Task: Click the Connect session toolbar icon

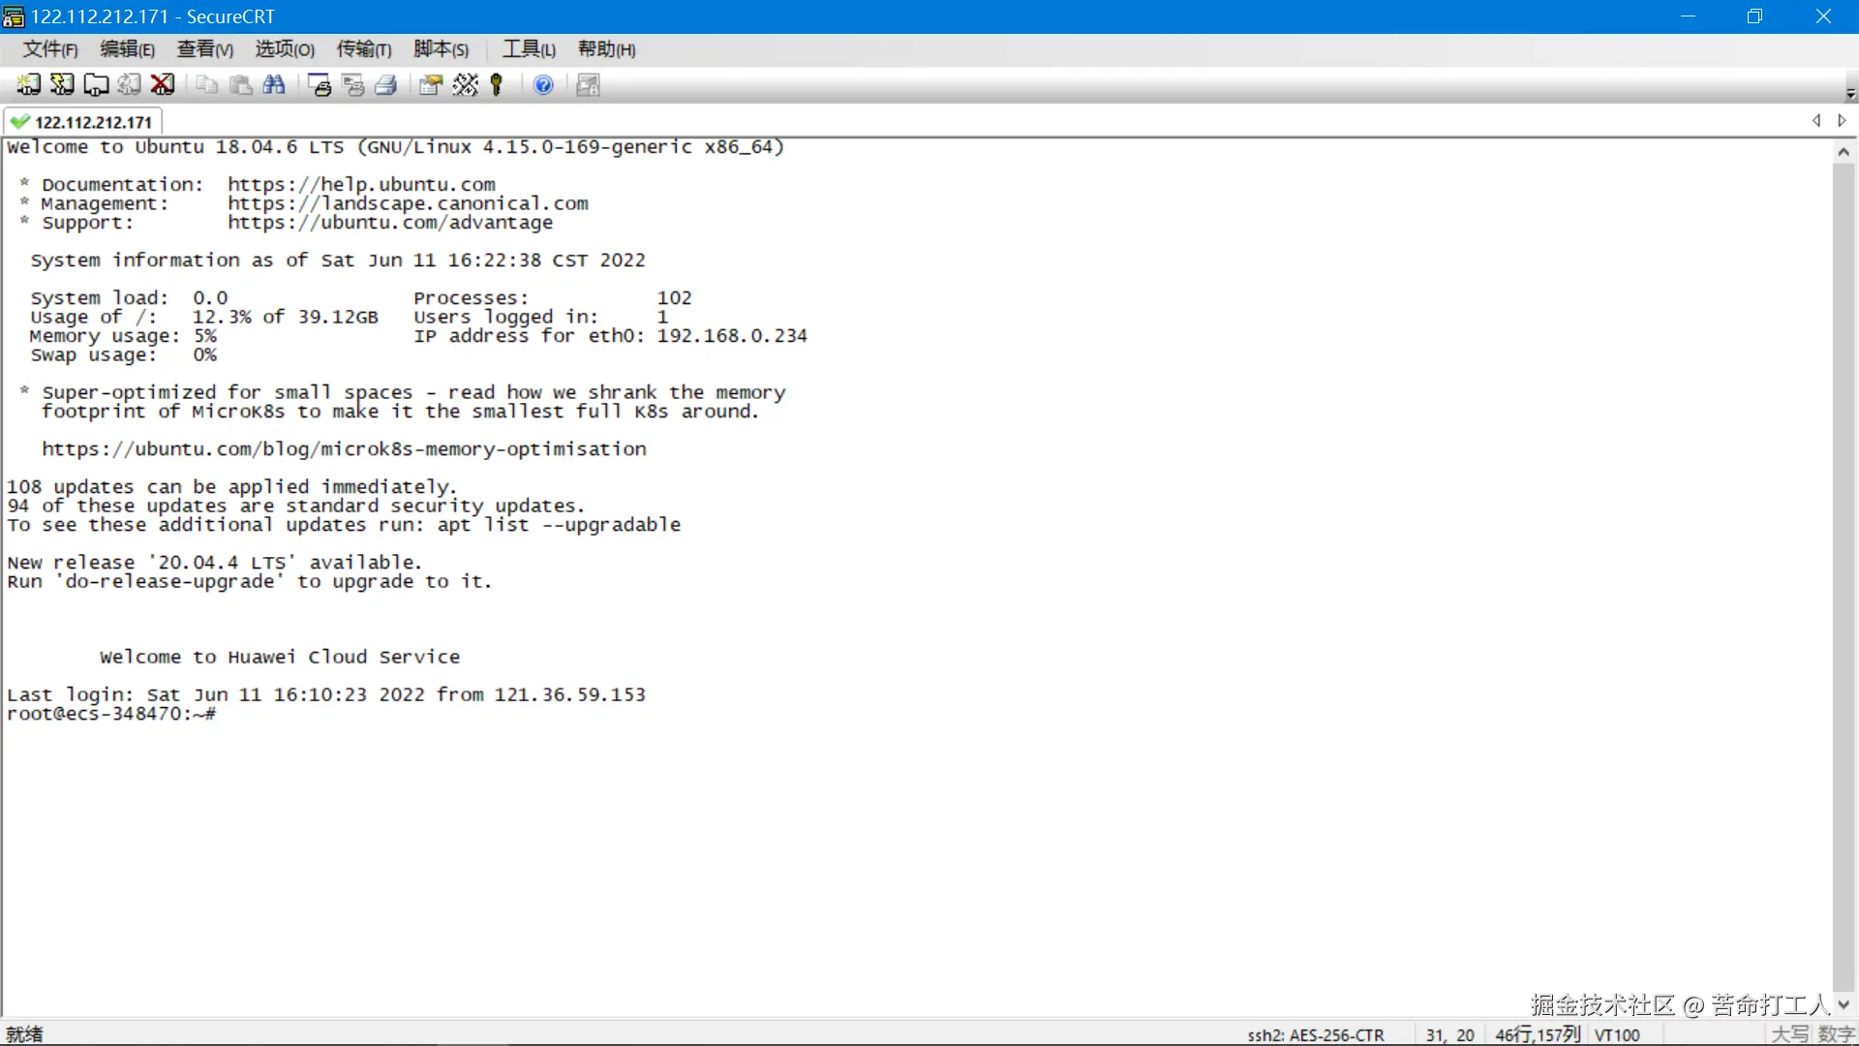Action: (28, 85)
